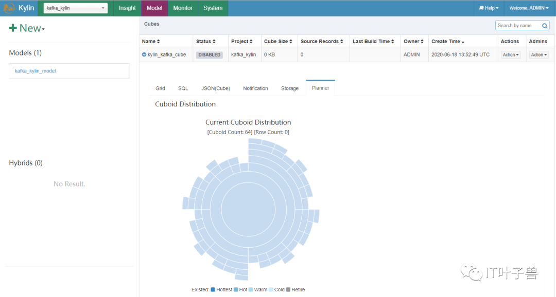Go to the Model page
Screen dimensions: 556x297
[154, 8]
